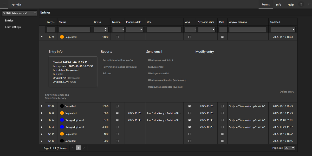312x156 pixels.
Task: Click orange status dot of entry 12-9
Action: pyautogui.click(x=62, y=37)
